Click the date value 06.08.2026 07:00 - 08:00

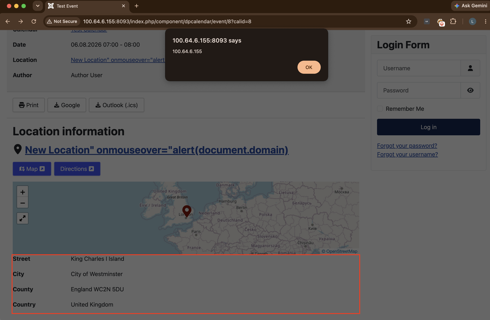tap(105, 45)
